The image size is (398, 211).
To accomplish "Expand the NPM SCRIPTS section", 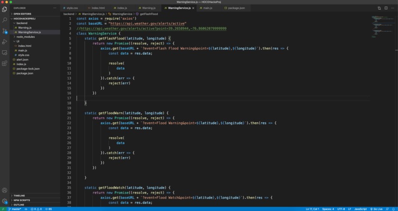I will pyautogui.click(x=35, y=200).
